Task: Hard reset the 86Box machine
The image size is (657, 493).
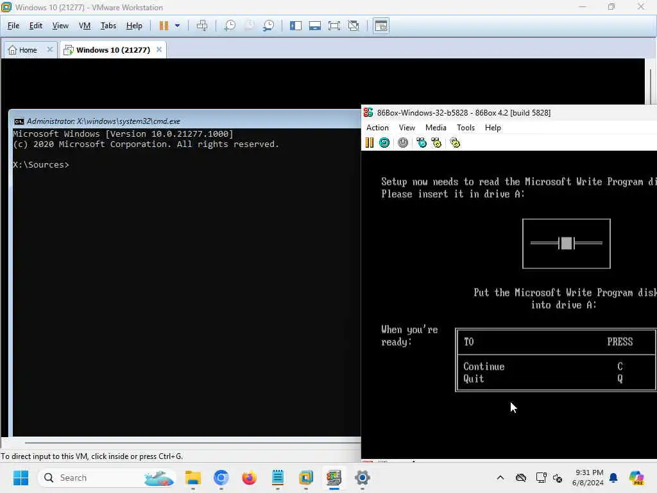Action: point(384,143)
